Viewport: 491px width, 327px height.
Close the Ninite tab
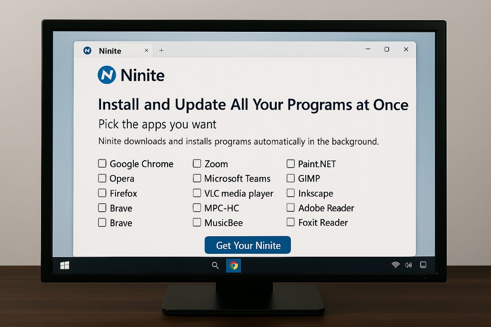click(x=147, y=50)
